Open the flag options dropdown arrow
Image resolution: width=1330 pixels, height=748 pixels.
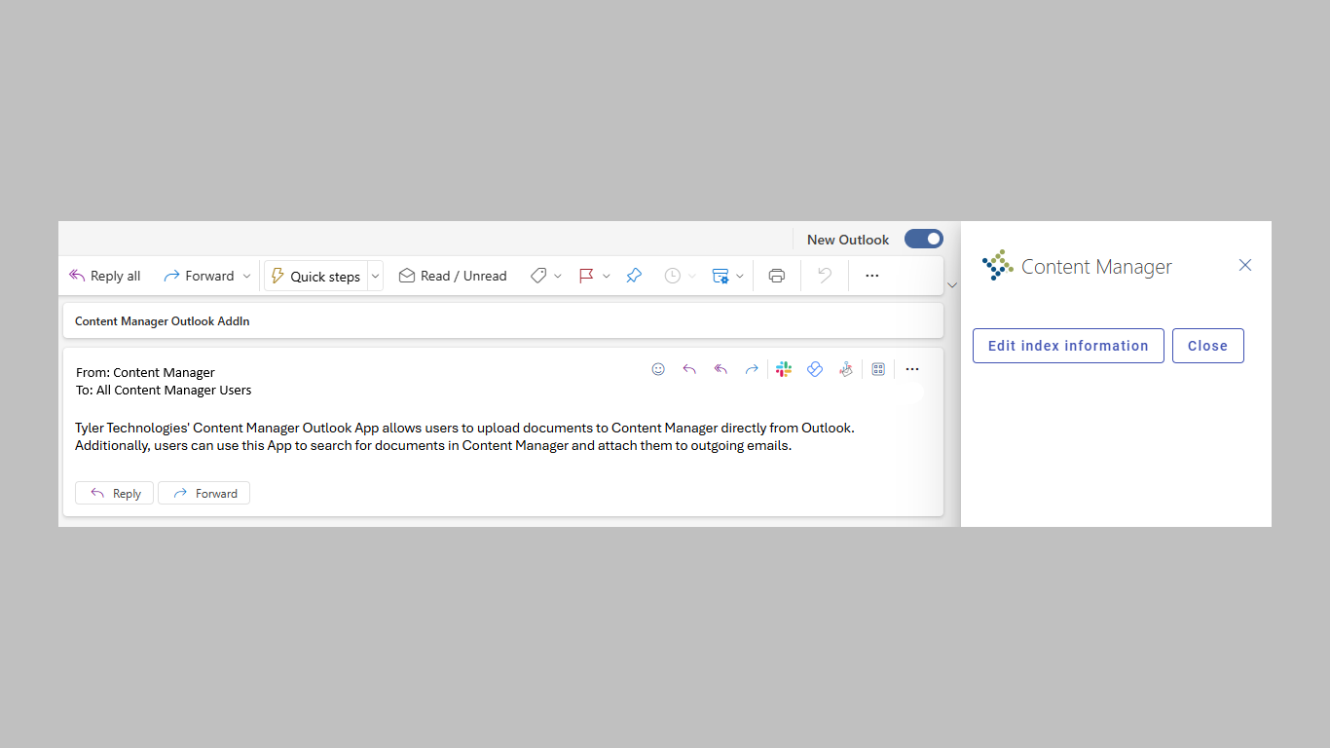pyautogui.click(x=606, y=276)
